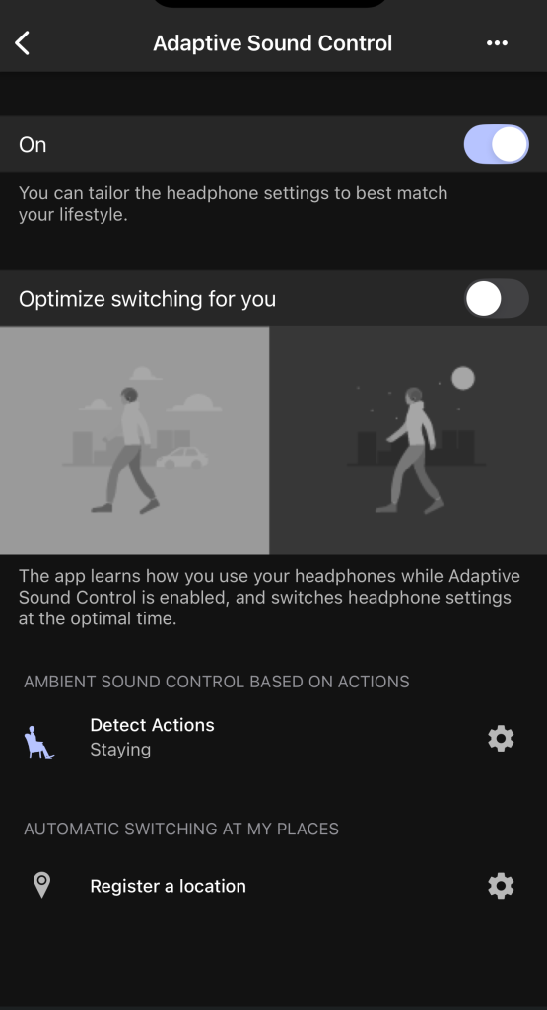The image size is (547, 1010).
Task: Tap the "On" label text
Action: tap(33, 144)
